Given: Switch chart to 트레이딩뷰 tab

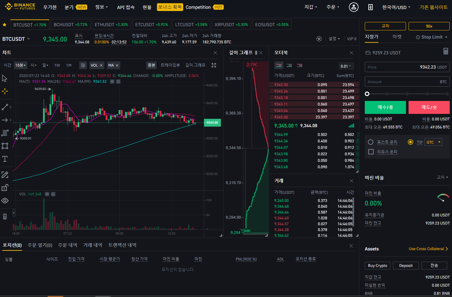Looking at the screenshot, I should click(170, 65).
